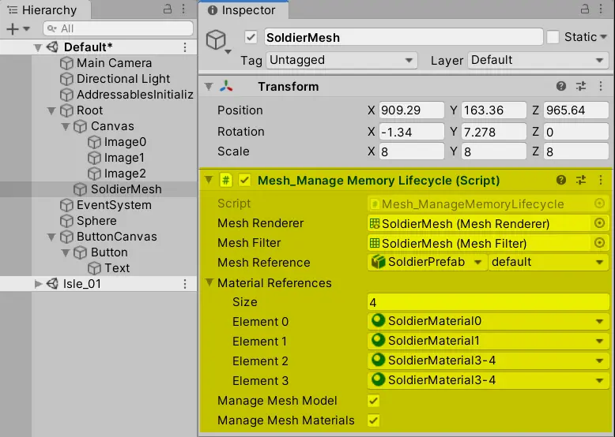Toggle the Static checkbox
The image size is (615, 437).
coord(553,38)
